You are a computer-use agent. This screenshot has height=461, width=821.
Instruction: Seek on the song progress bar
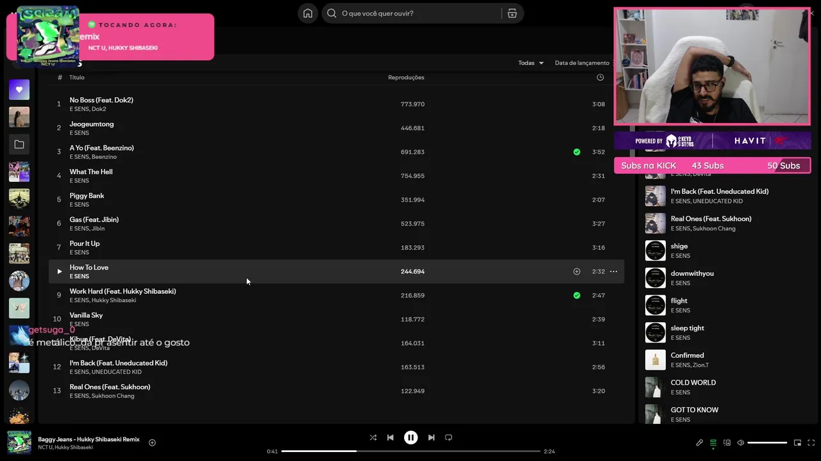[x=410, y=451]
